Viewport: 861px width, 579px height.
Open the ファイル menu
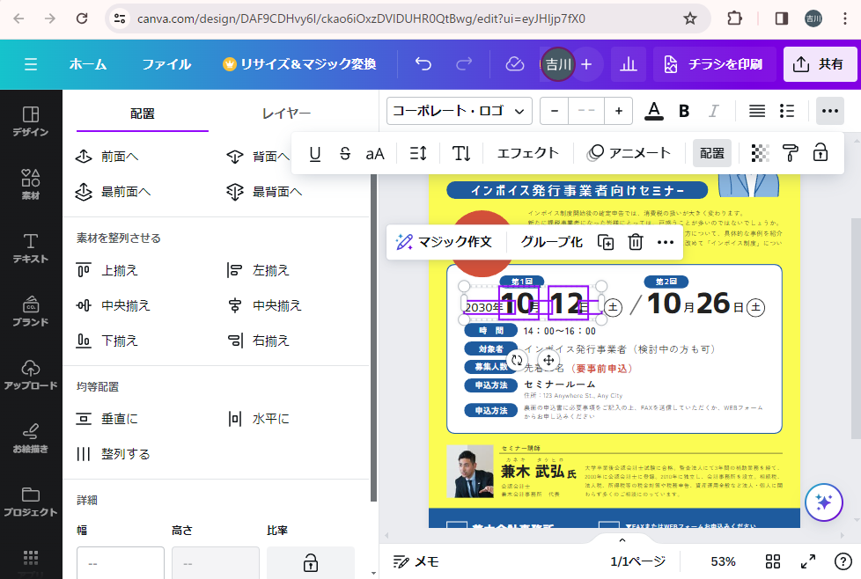point(166,64)
